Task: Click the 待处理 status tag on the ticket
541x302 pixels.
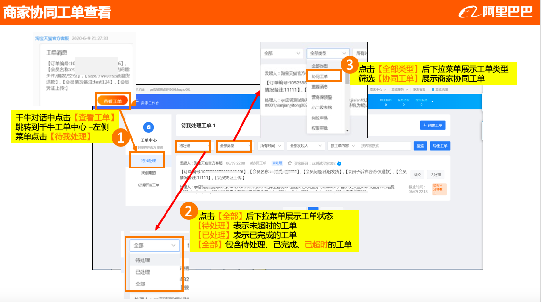Action: pyautogui.click(x=277, y=163)
